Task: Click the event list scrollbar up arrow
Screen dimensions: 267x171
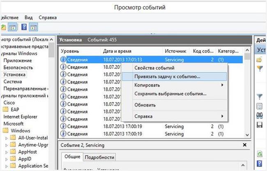Action: click(x=247, y=50)
